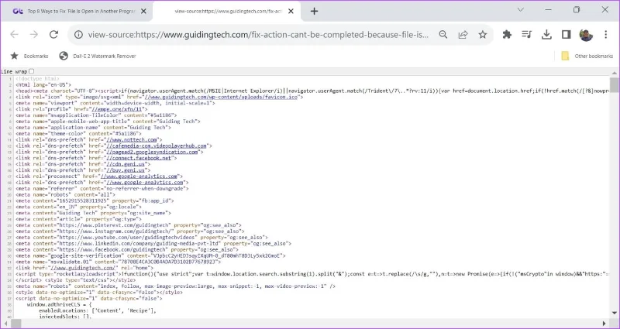Click the scroll right arrow at bottom
The height and width of the screenshot is (329, 620).
[x=604, y=324]
